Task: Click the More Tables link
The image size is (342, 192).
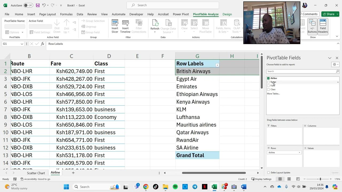Action: point(273,94)
